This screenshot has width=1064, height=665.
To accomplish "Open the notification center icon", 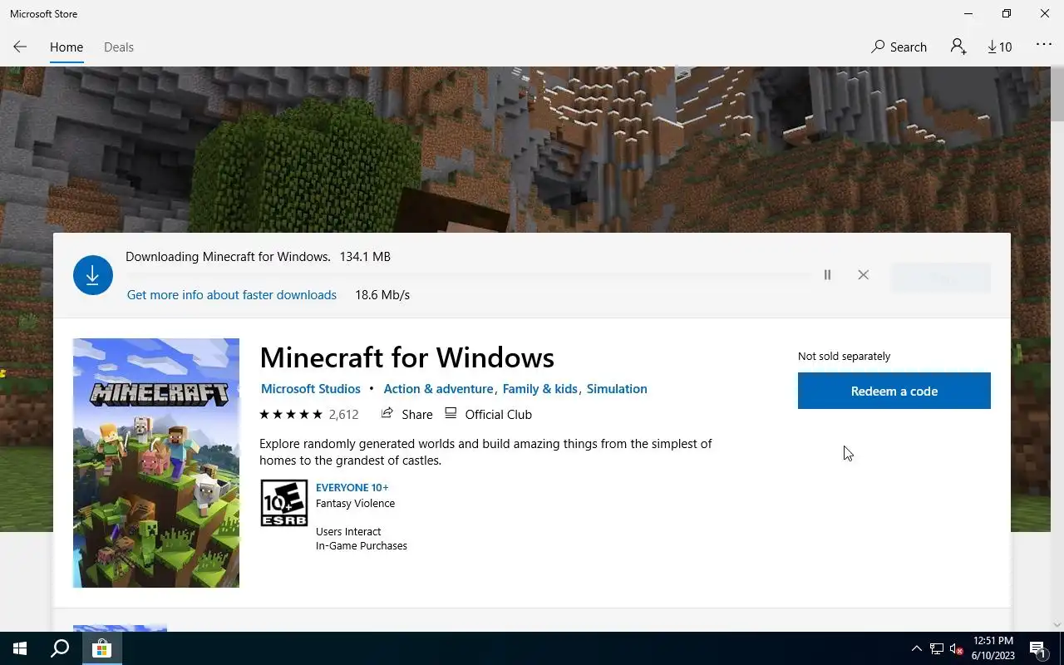I will [1037, 649].
